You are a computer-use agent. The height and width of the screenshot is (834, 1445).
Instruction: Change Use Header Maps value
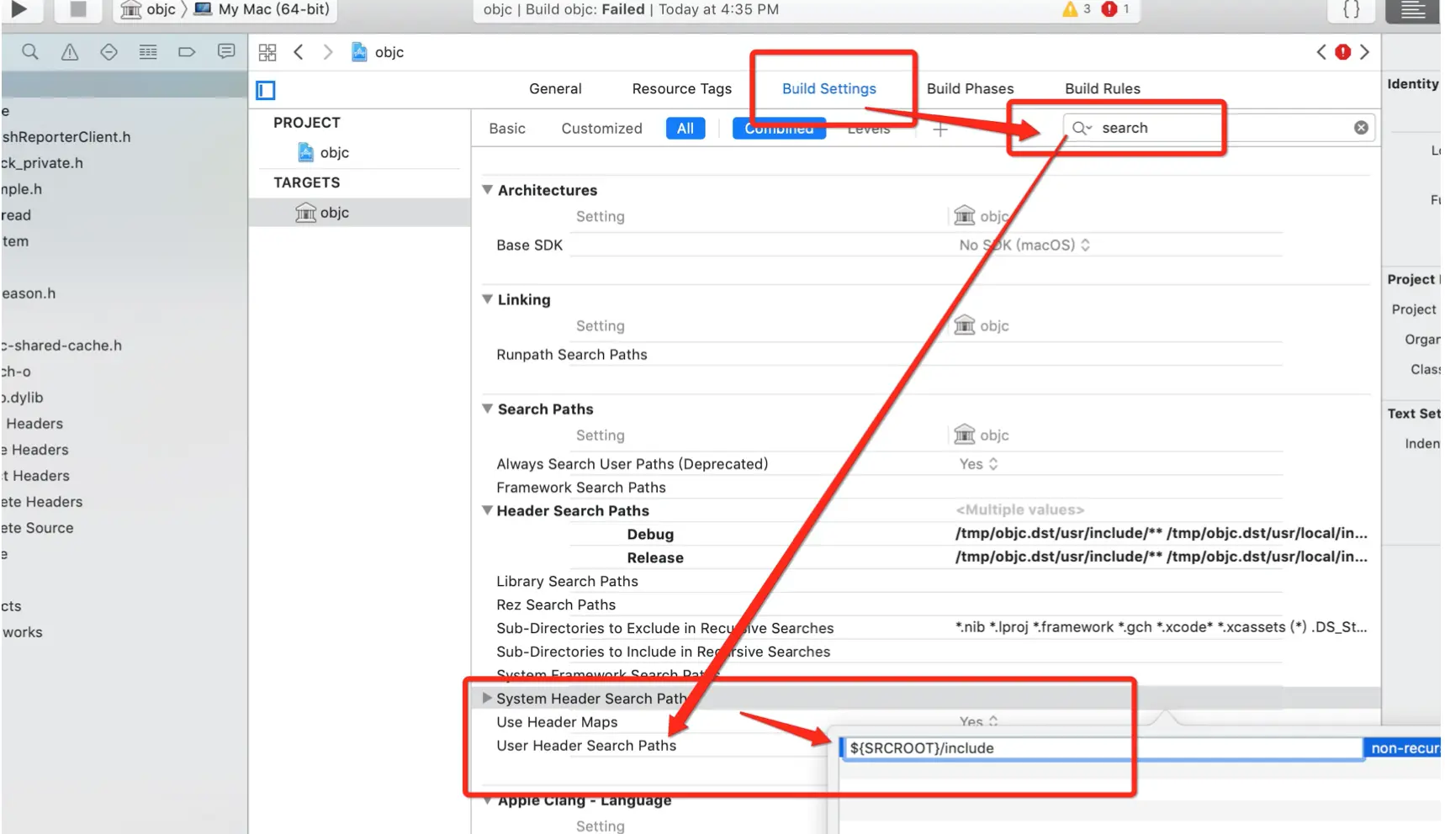(x=978, y=721)
